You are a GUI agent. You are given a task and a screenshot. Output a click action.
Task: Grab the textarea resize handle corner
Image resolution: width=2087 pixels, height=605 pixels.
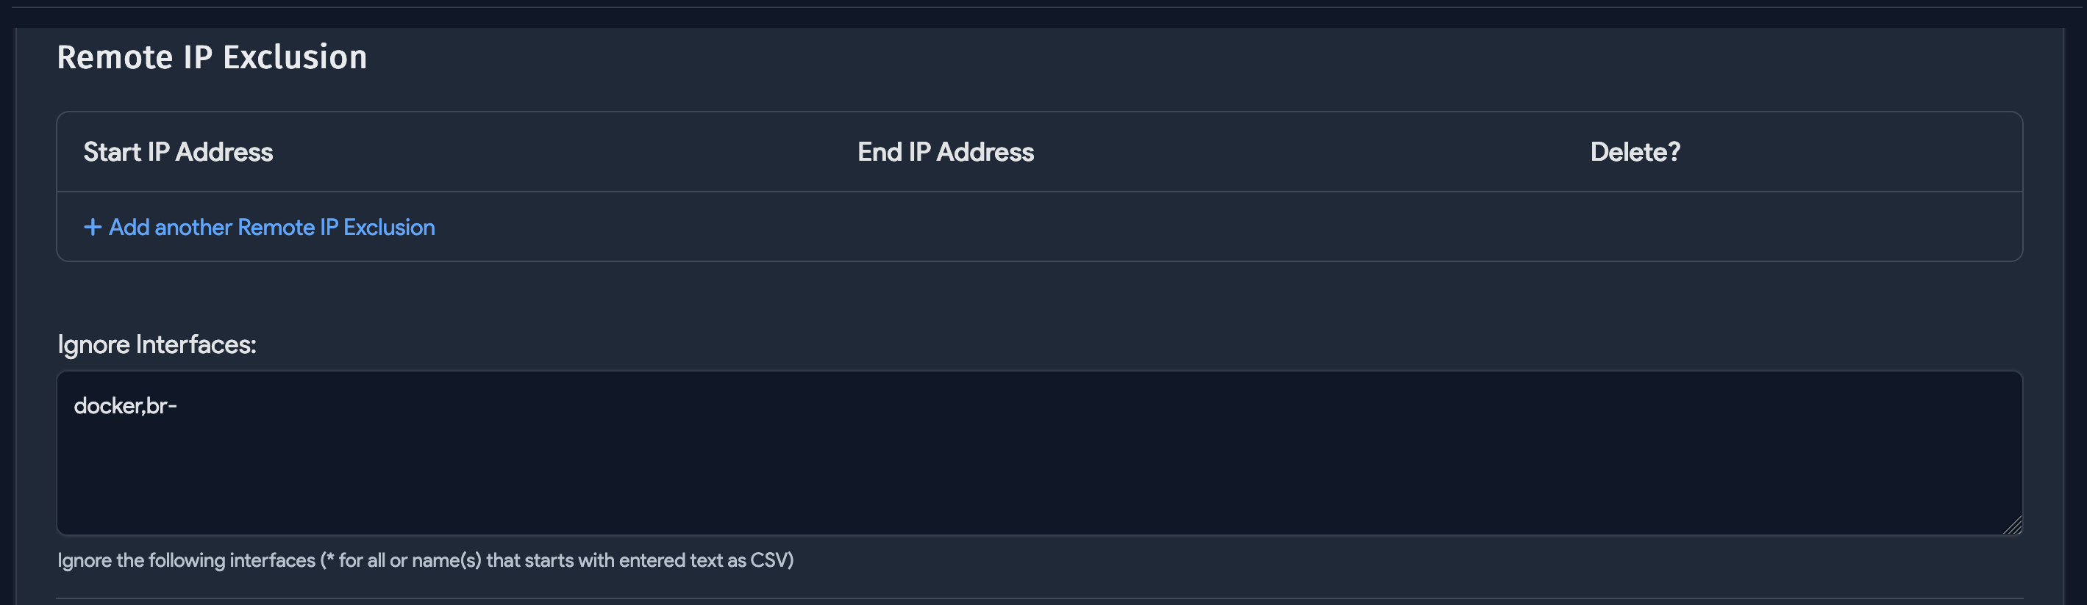click(x=2013, y=525)
